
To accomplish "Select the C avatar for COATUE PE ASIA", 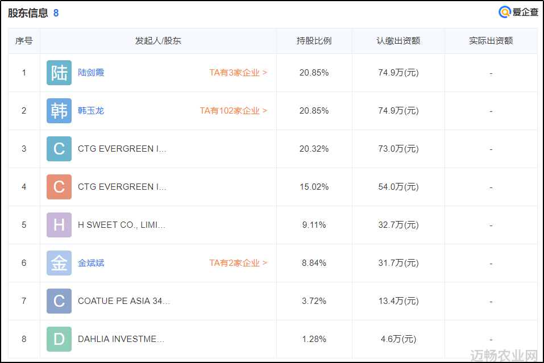I will tap(59, 301).
